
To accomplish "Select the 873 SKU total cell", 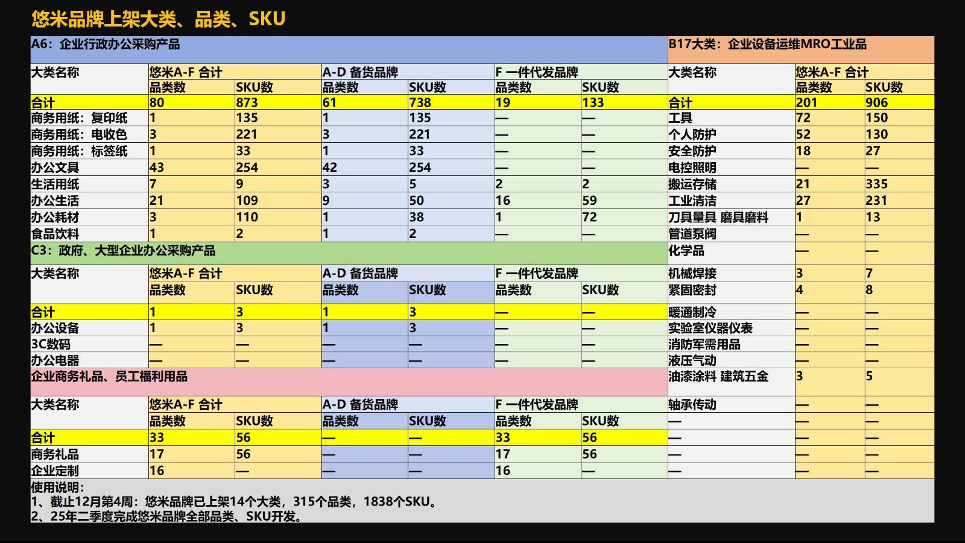I will (247, 102).
